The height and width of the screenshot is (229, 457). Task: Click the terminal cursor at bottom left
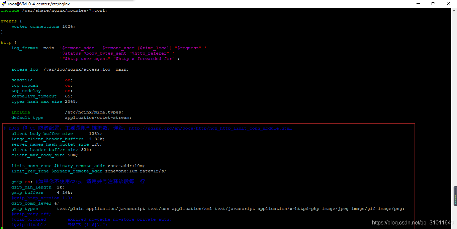[x=2, y=227]
